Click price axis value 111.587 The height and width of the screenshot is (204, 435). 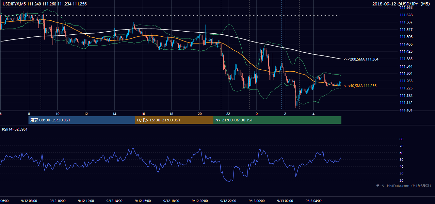(406, 22)
